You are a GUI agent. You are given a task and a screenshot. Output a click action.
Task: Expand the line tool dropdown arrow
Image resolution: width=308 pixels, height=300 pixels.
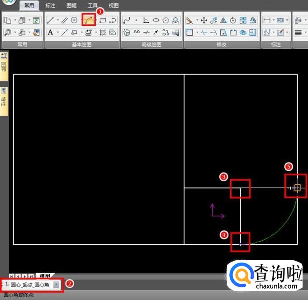pos(58,20)
